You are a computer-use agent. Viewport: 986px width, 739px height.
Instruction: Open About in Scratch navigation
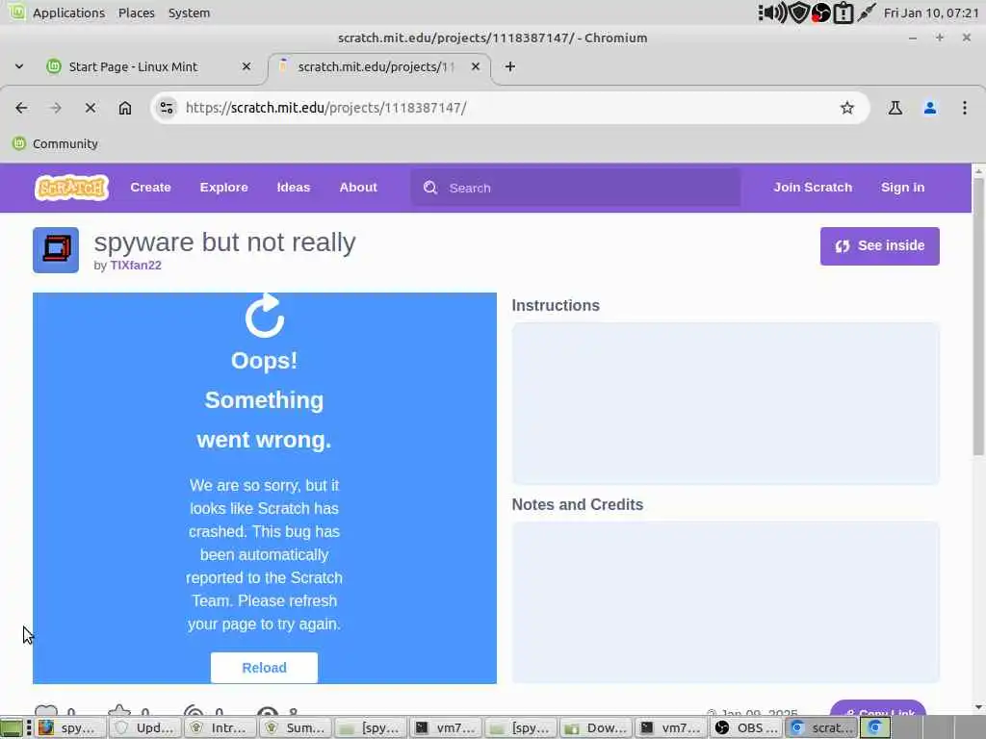pyautogui.click(x=358, y=188)
